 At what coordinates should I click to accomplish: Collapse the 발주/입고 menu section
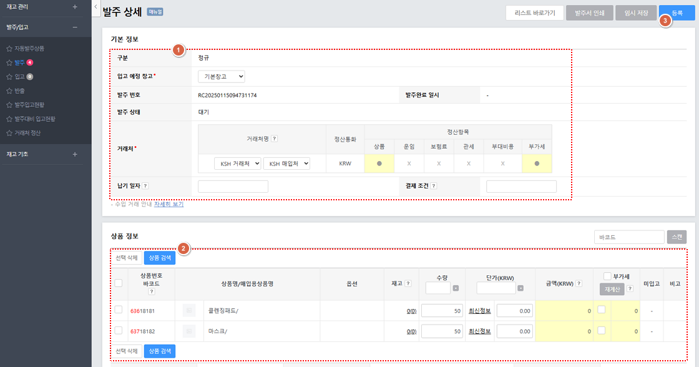pyautogui.click(x=75, y=27)
